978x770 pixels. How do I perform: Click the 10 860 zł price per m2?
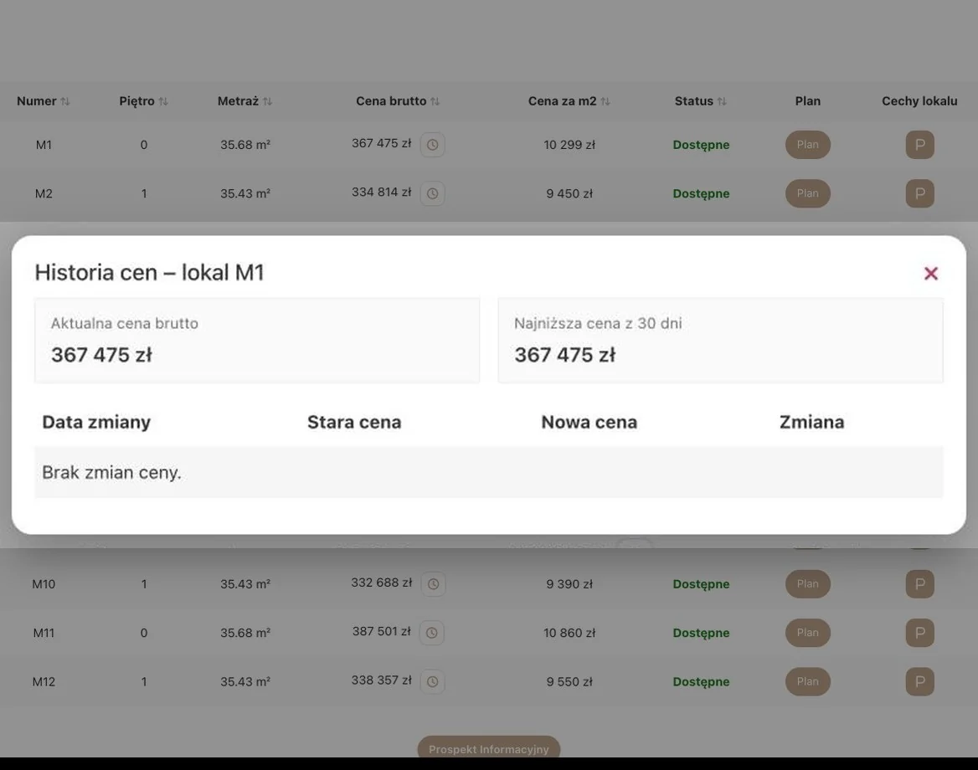click(569, 633)
